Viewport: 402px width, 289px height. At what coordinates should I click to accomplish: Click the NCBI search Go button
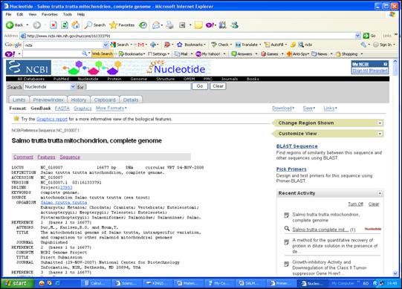[x=200, y=86]
